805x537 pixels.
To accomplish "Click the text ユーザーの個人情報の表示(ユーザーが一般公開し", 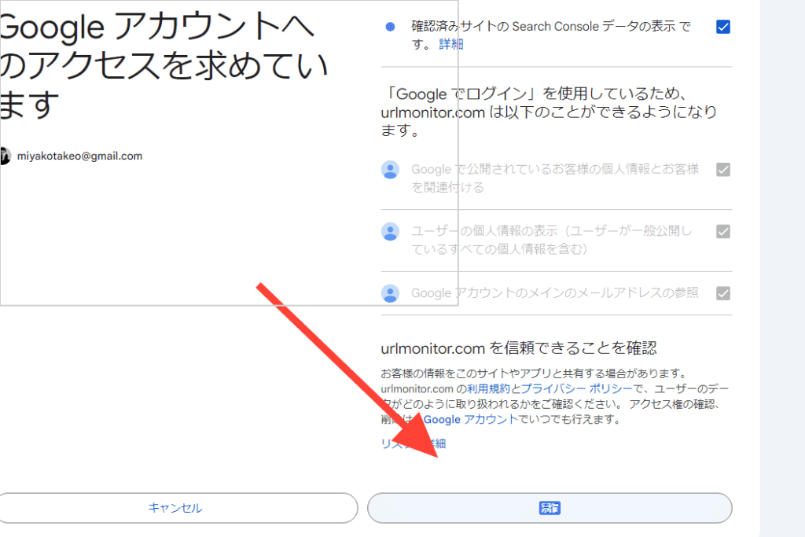I will pyautogui.click(x=552, y=231).
